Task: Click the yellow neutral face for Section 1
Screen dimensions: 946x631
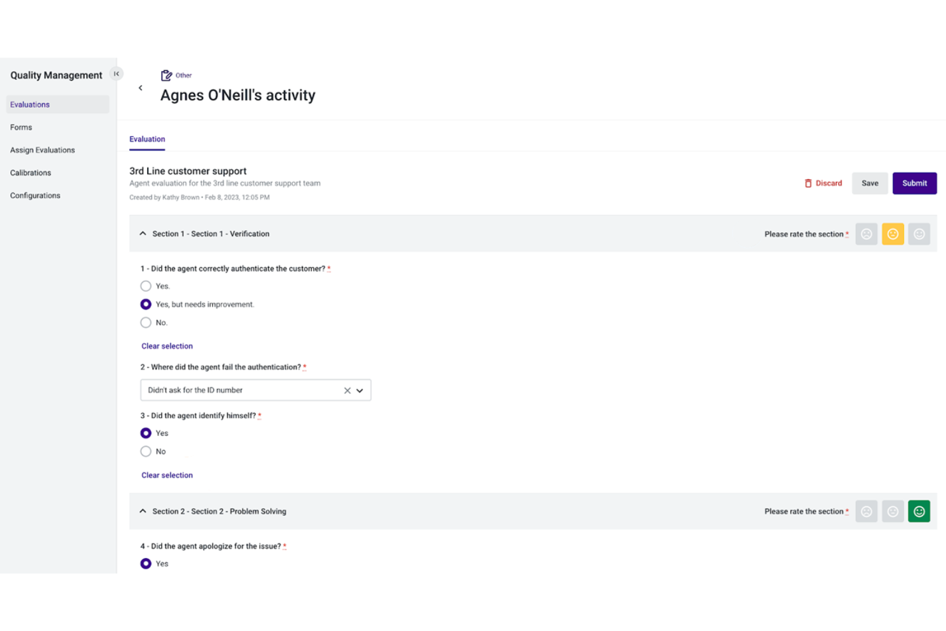Action: [x=892, y=234]
